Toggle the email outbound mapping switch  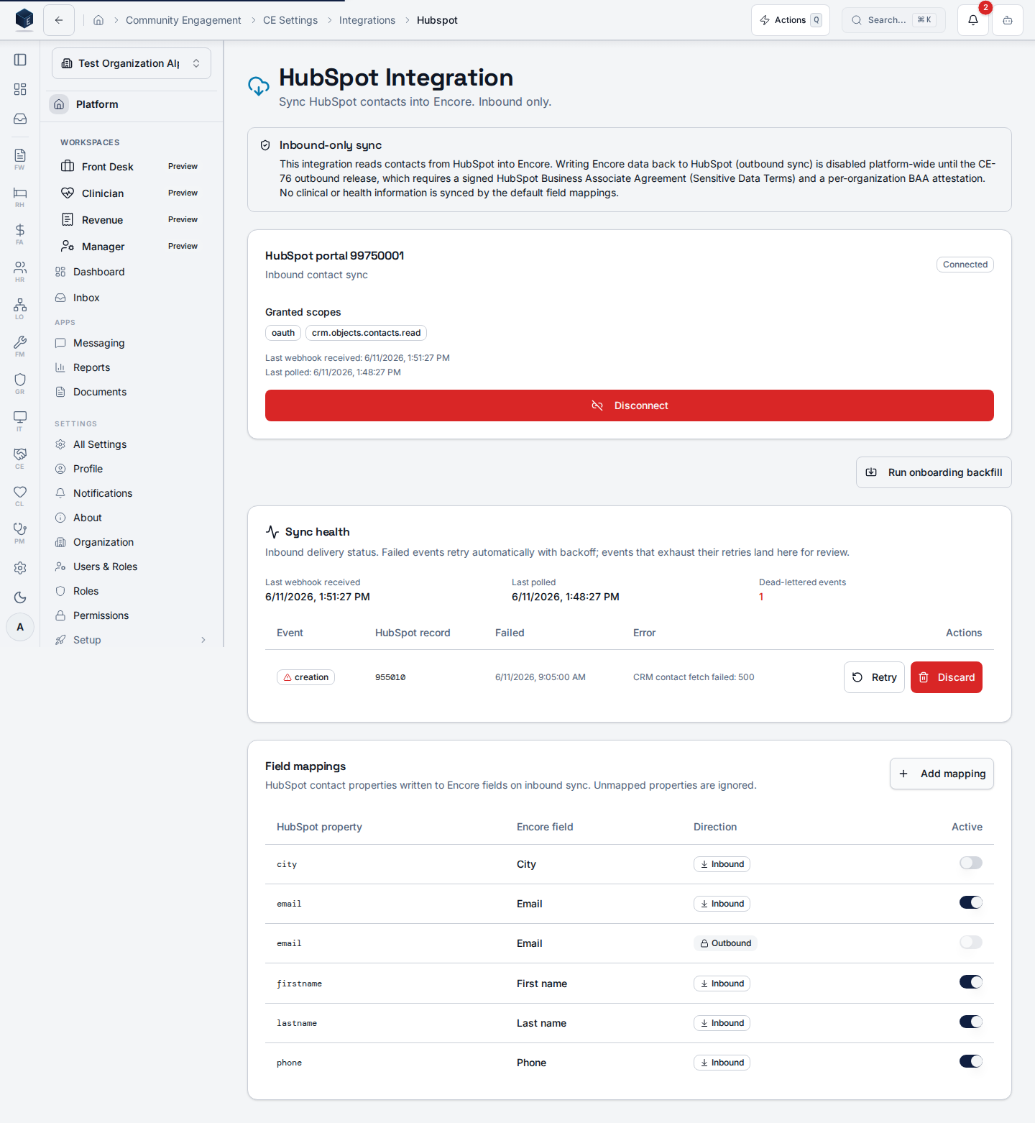pos(970,942)
